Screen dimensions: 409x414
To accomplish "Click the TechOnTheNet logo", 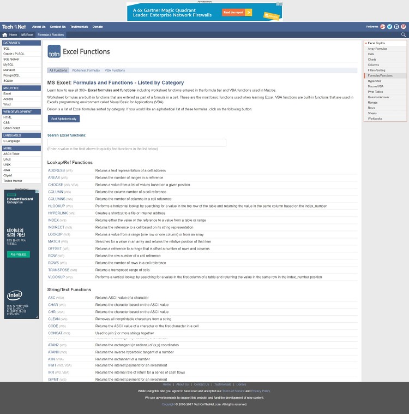I will [14, 27].
